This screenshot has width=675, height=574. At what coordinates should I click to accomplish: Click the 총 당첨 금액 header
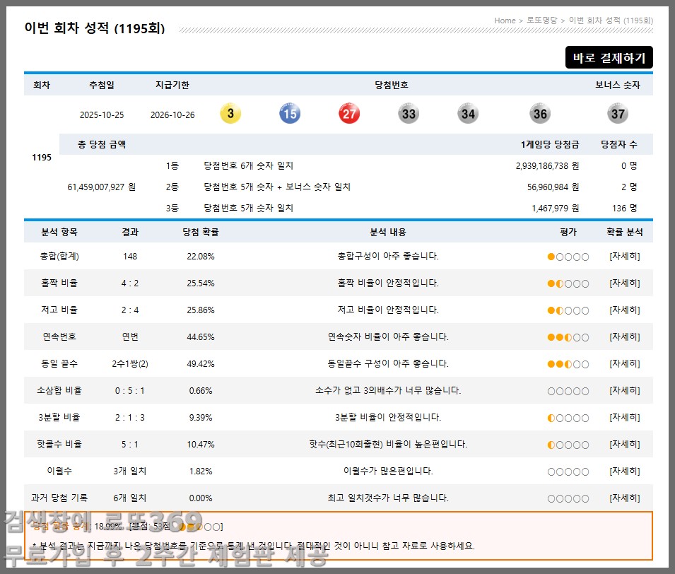[x=102, y=145]
